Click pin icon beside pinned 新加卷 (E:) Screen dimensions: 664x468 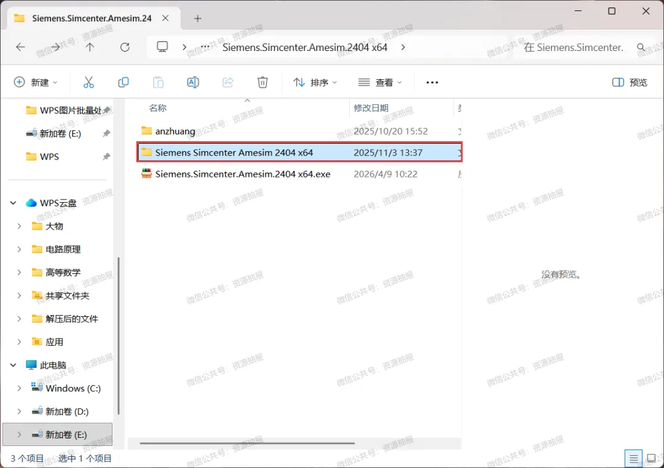coord(106,134)
